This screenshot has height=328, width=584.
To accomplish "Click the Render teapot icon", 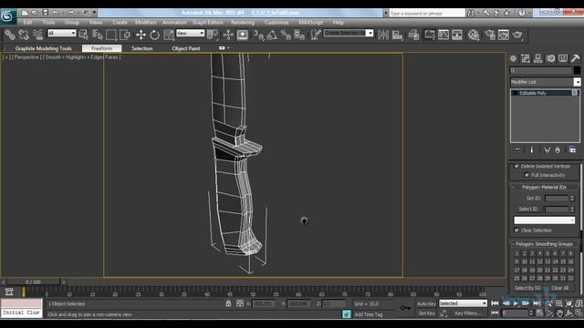I will [x=517, y=35].
